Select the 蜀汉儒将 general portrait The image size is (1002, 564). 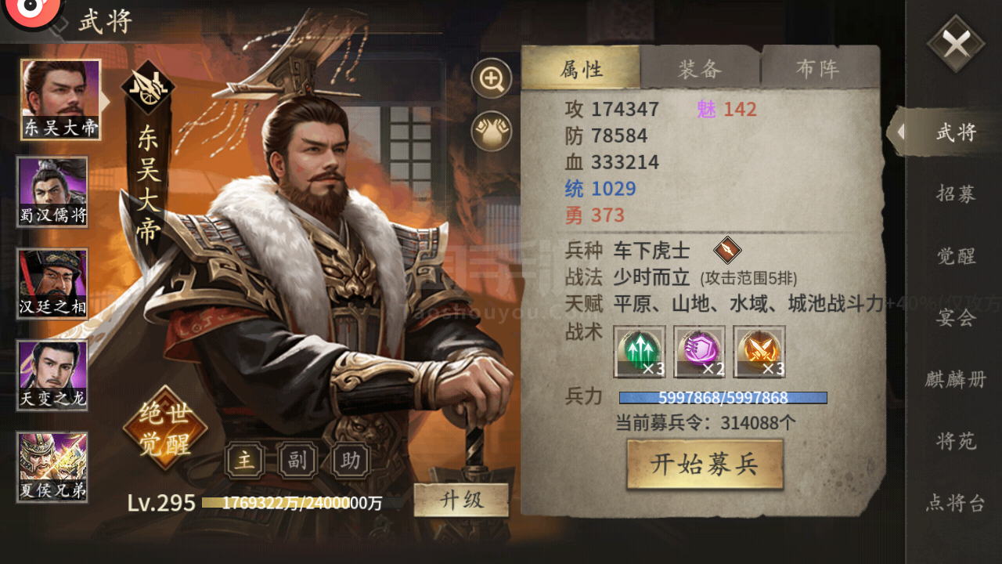(52, 192)
